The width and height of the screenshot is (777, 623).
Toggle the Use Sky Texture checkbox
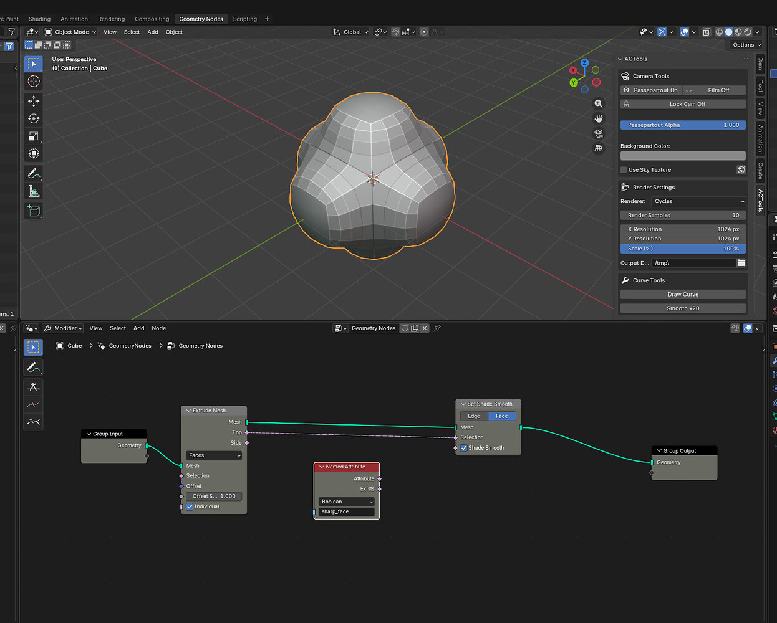point(624,170)
